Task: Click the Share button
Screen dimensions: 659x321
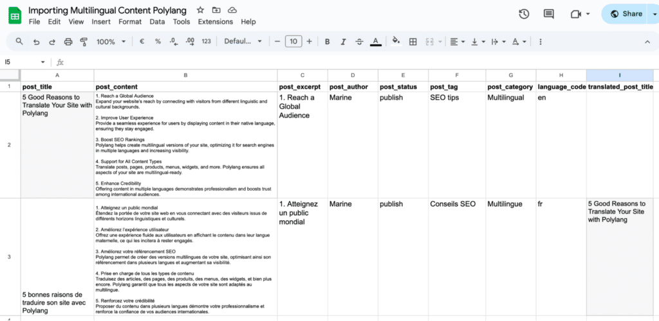Action: tap(626, 14)
